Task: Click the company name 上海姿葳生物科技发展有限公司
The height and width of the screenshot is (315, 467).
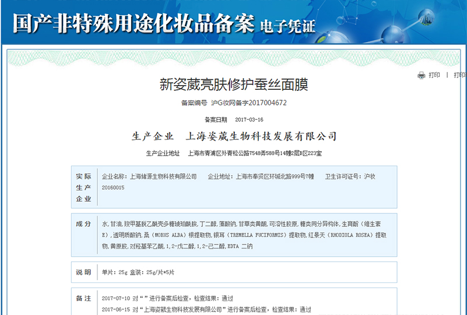Action: point(261,136)
